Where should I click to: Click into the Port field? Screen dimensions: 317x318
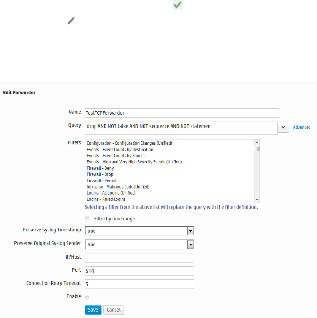tap(139, 271)
